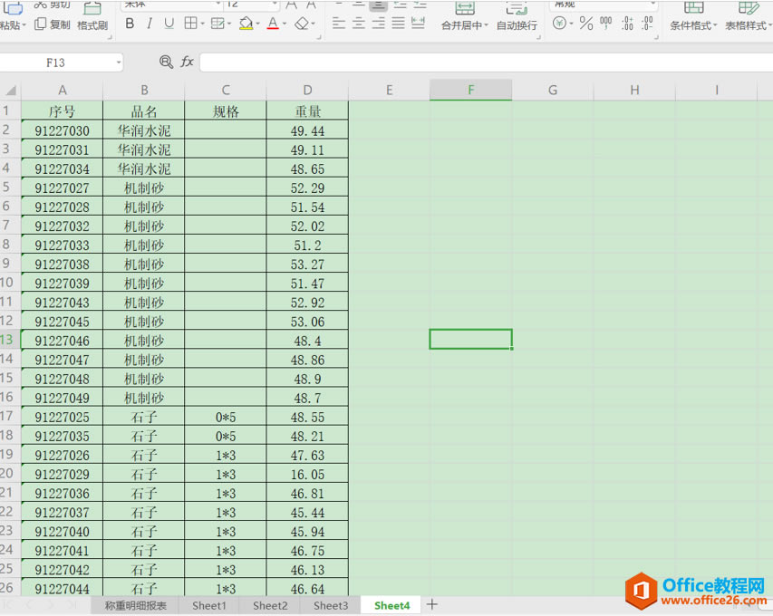Add a new sheet with the + button
The image size is (773, 616).
pos(432,604)
